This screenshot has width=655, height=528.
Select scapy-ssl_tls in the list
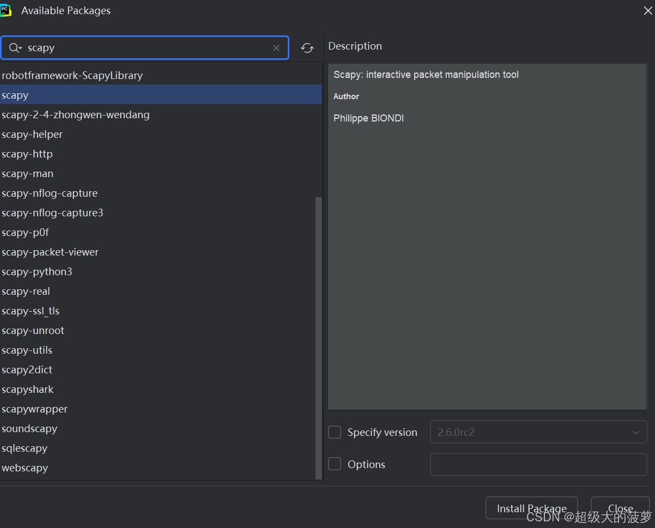(x=157, y=311)
